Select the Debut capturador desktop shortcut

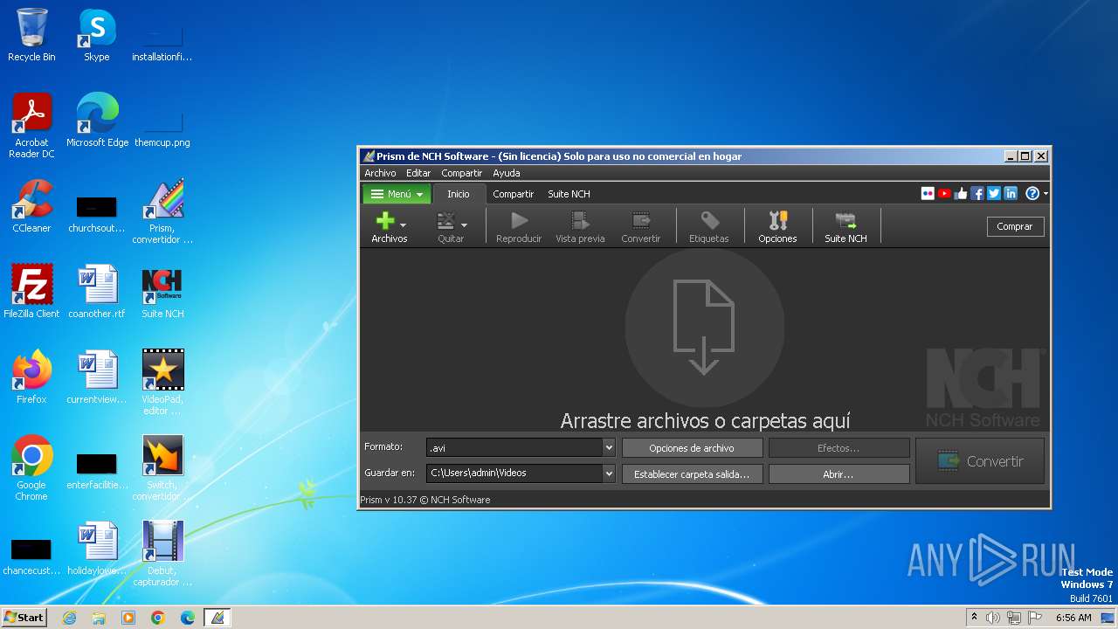pyautogui.click(x=162, y=554)
